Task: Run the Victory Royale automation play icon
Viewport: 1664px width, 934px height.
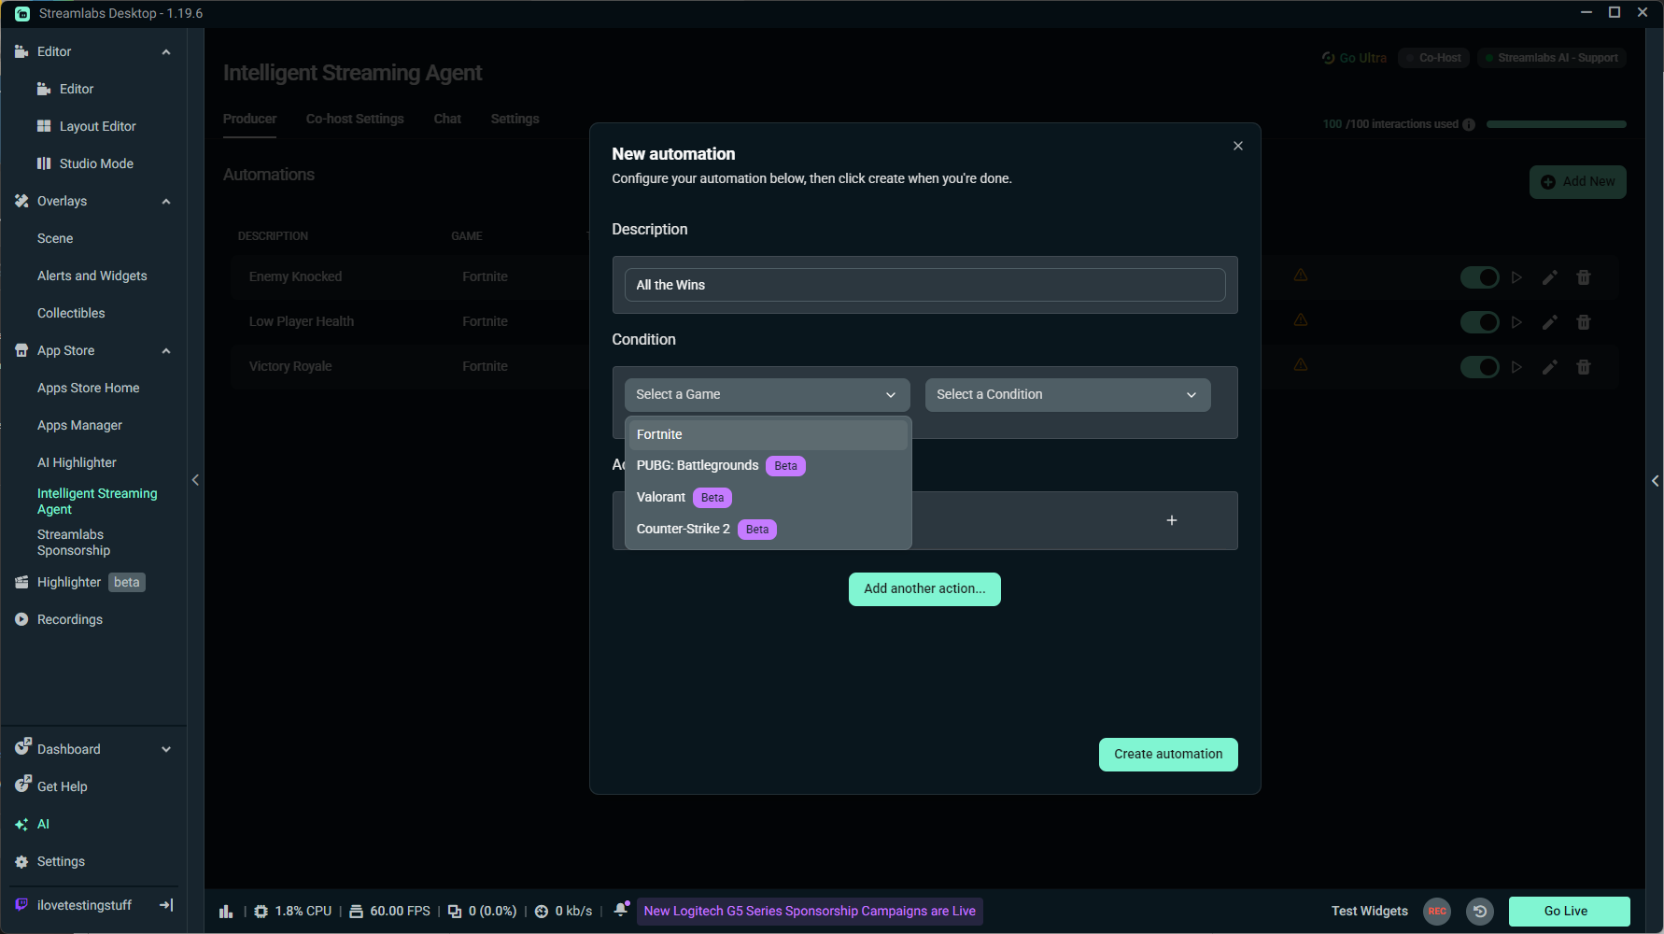Action: 1516,367
